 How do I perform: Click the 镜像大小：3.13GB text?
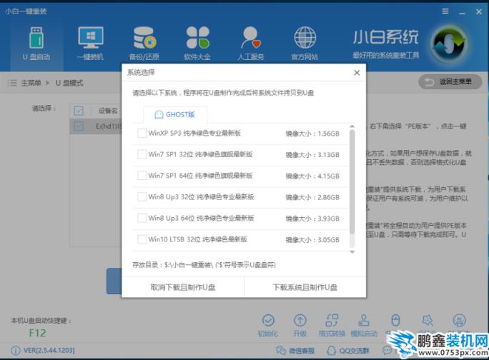point(312,155)
